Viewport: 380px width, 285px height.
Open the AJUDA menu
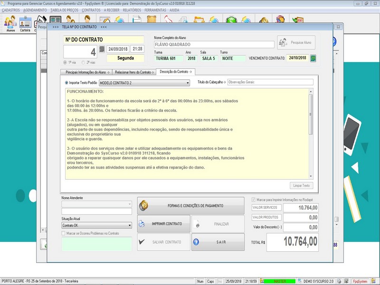174,10
